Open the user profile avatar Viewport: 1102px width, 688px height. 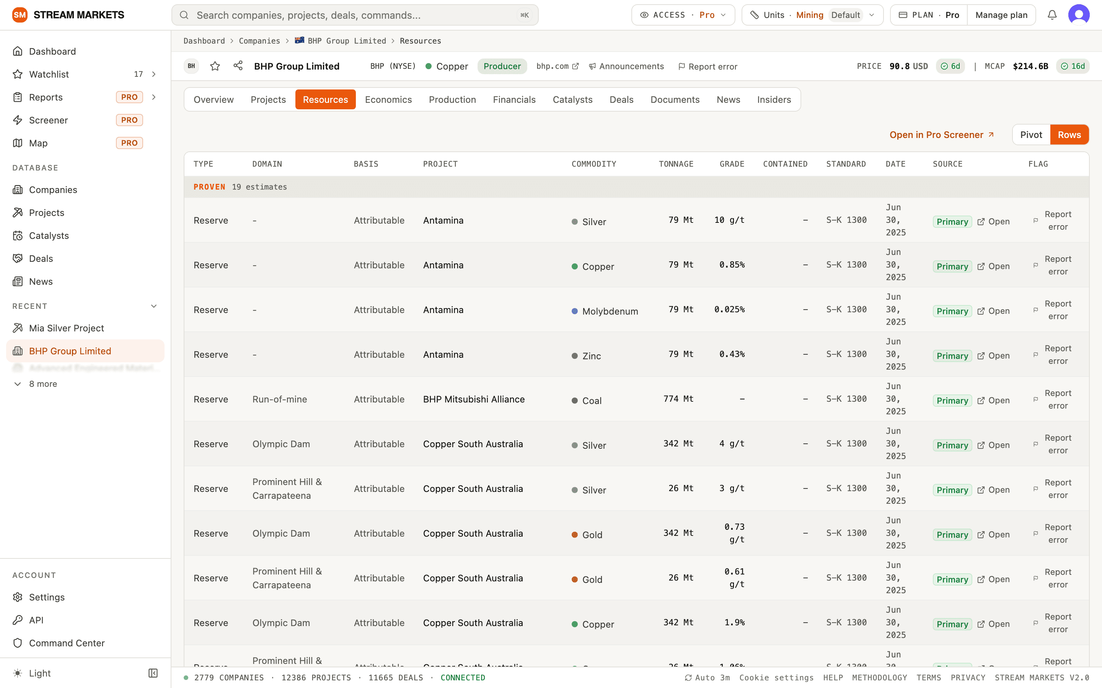point(1079,15)
